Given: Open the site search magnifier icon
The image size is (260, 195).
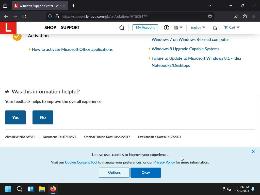Looking at the screenshot, I should click(122, 28).
